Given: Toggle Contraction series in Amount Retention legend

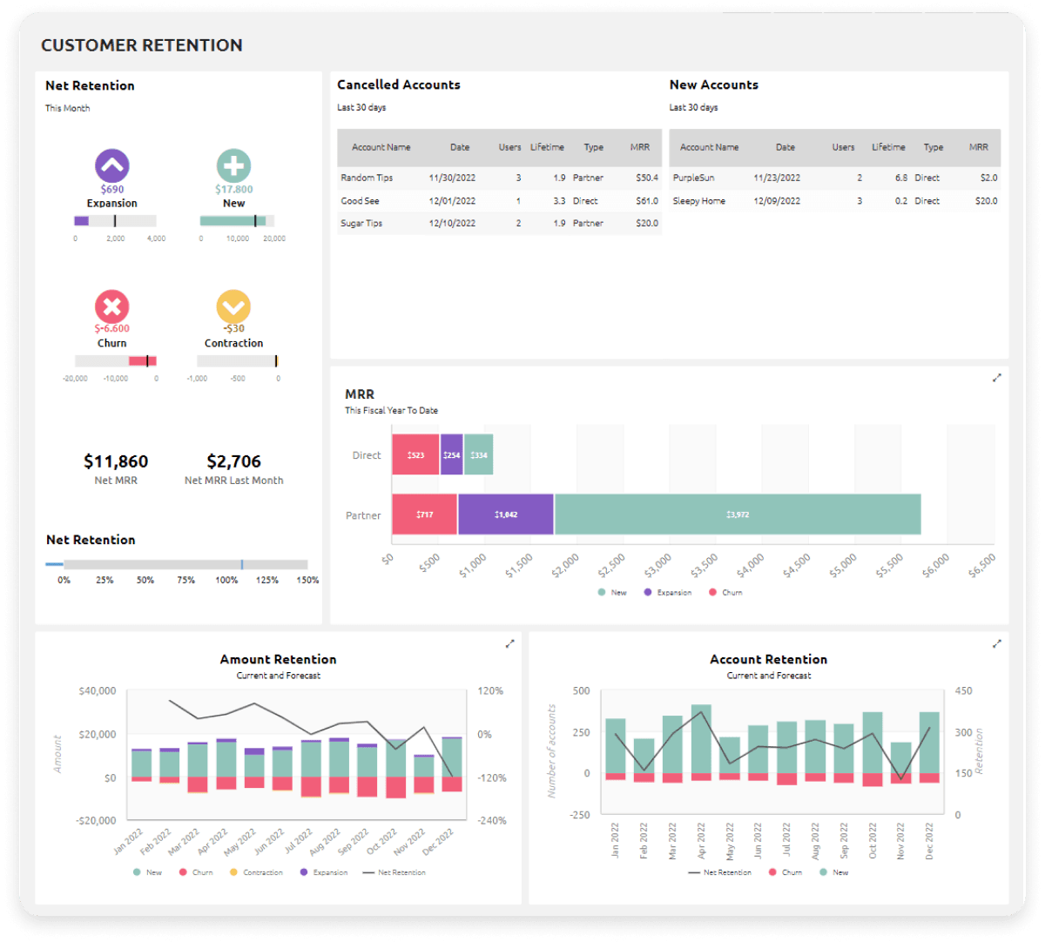Looking at the screenshot, I should [x=256, y=872].
